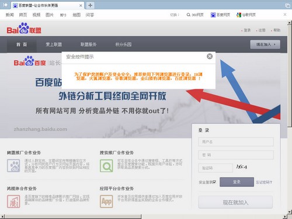Close the search switch bar
Image resolution: width=292 pixels, height=219 pixels.
pos(285,15)
